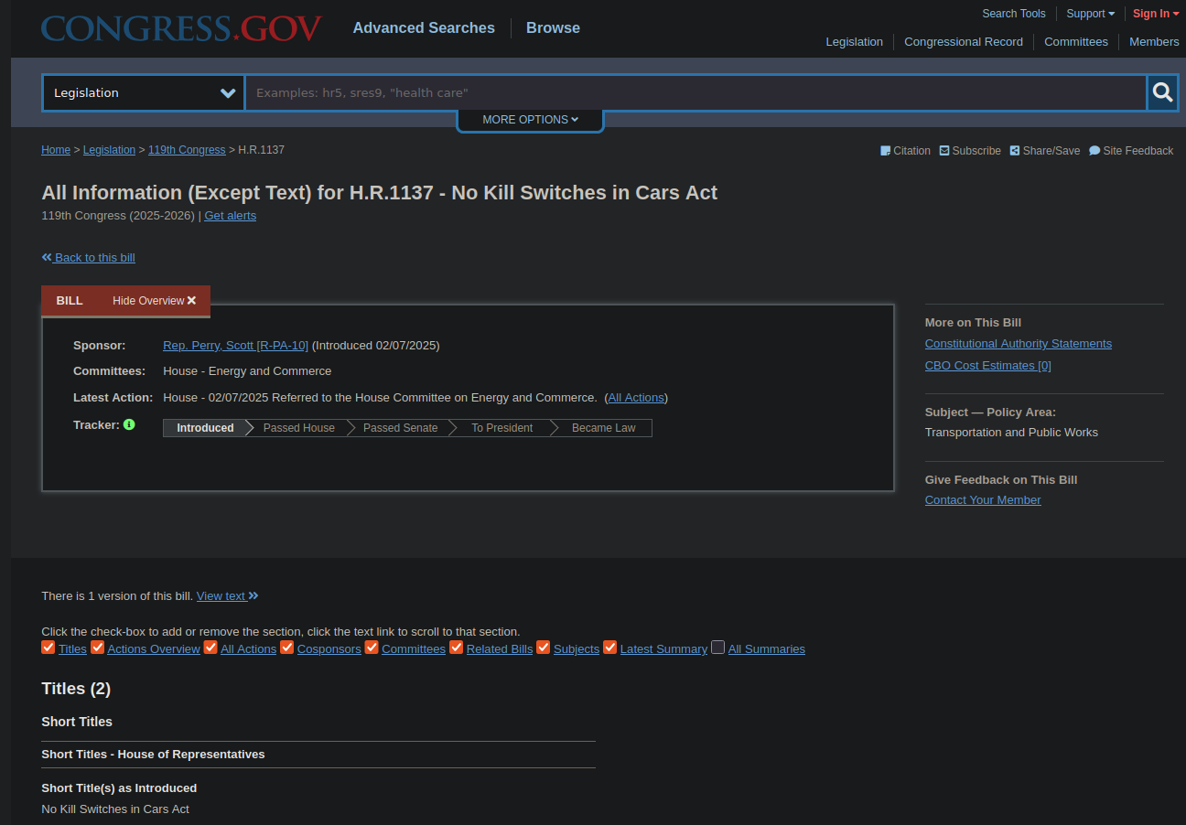The image size is (1186, 825).
Task: Click the Subscribe envelope icon
Action: point(944,151)
